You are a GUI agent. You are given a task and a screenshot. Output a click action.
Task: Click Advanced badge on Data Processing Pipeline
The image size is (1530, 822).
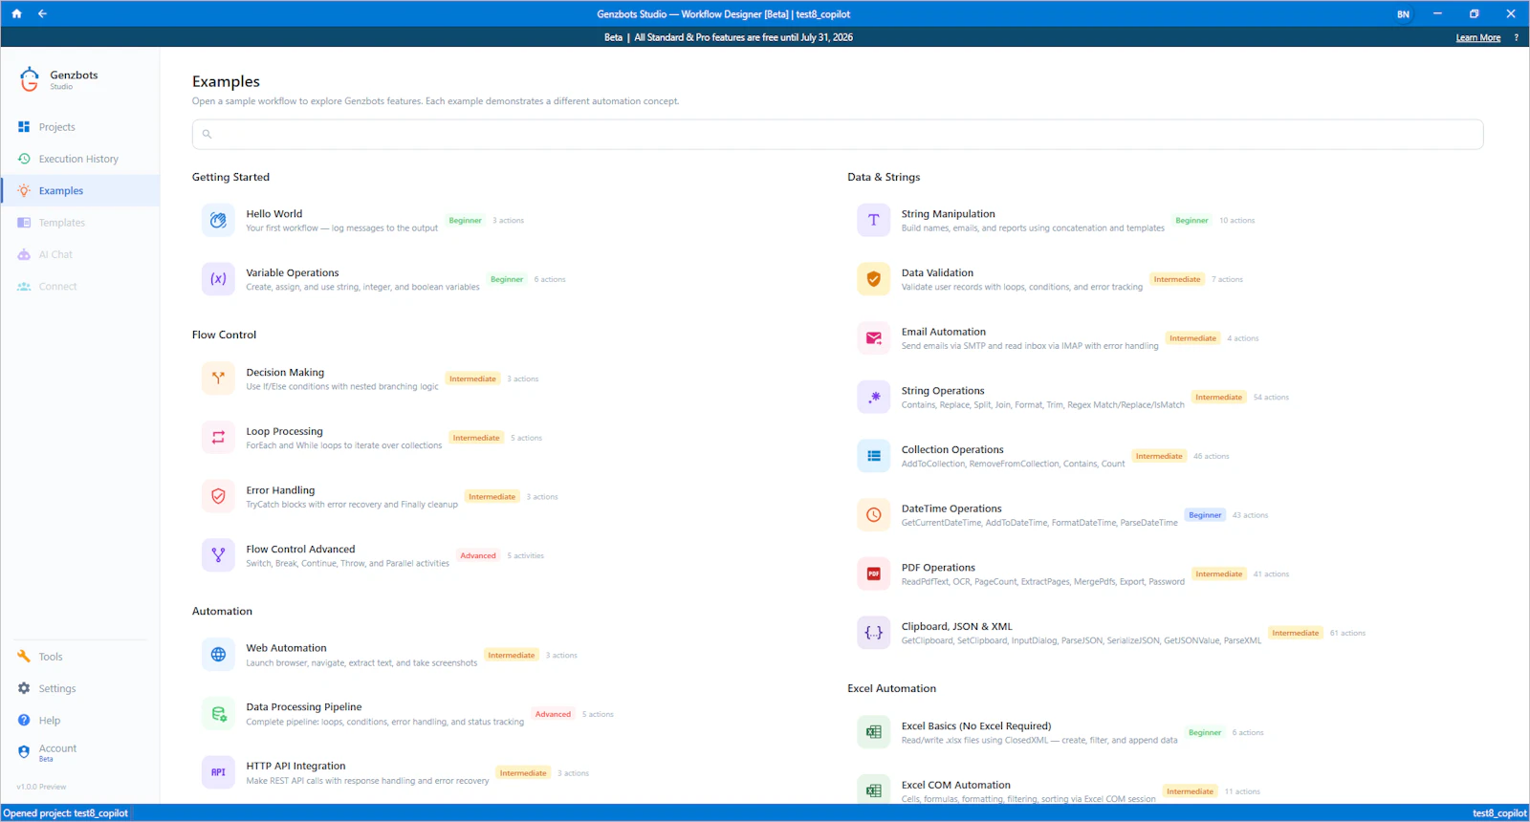553,714
